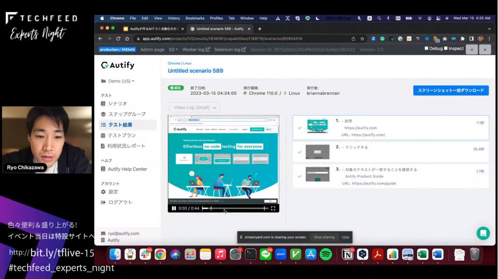Open the Selenium log link
Screen dimensions: 498x279
(x=230, y=49)
